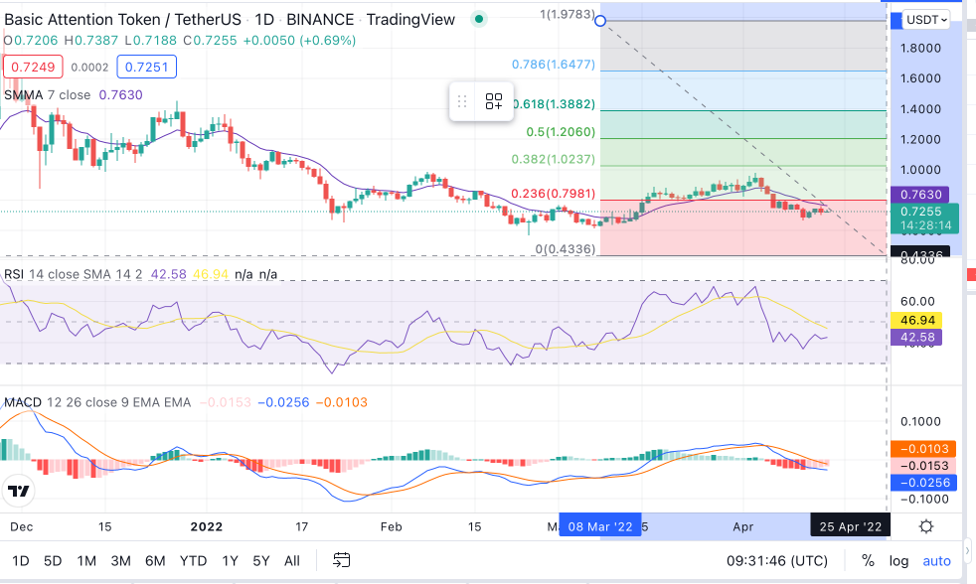Click the 1D interval in chart title
976x584 pixels.
[x=264, y=19]
